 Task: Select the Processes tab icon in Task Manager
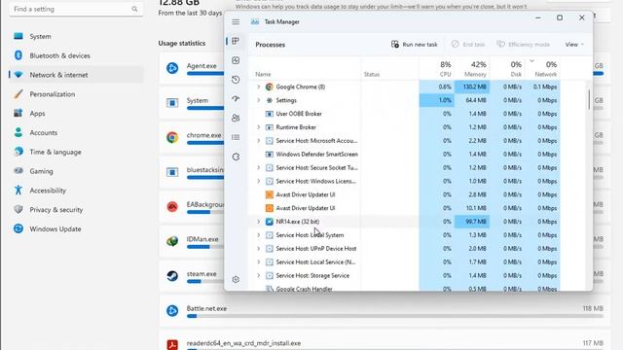(x=236, y=41)
